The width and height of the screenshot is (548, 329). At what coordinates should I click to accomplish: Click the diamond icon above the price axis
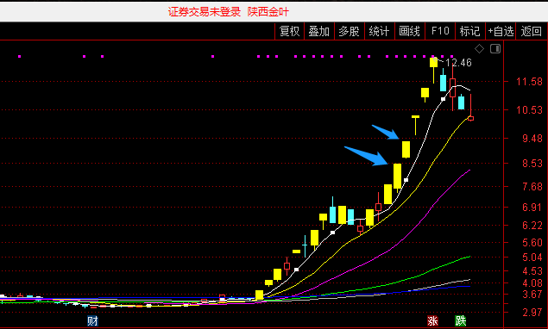pos(479,49)
